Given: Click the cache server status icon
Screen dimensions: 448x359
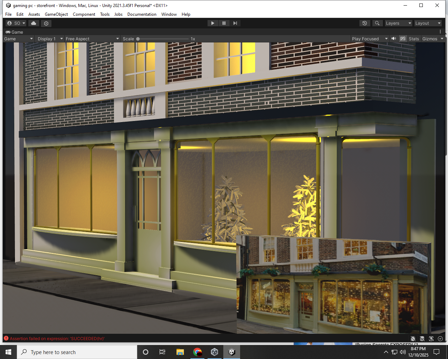Looking at the screenshot, I should click(x=422, y=339).
